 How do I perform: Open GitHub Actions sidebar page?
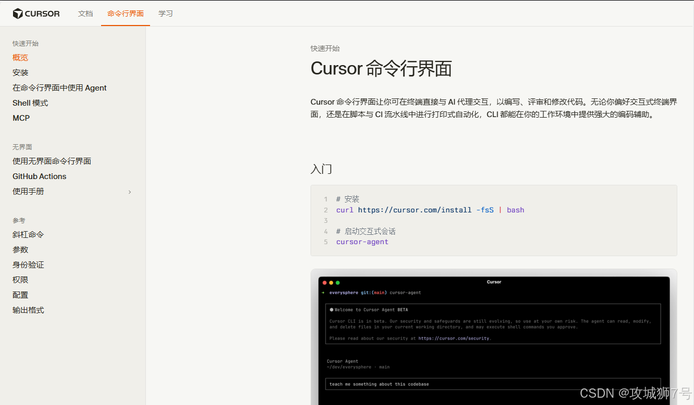[x=40, y=176]
